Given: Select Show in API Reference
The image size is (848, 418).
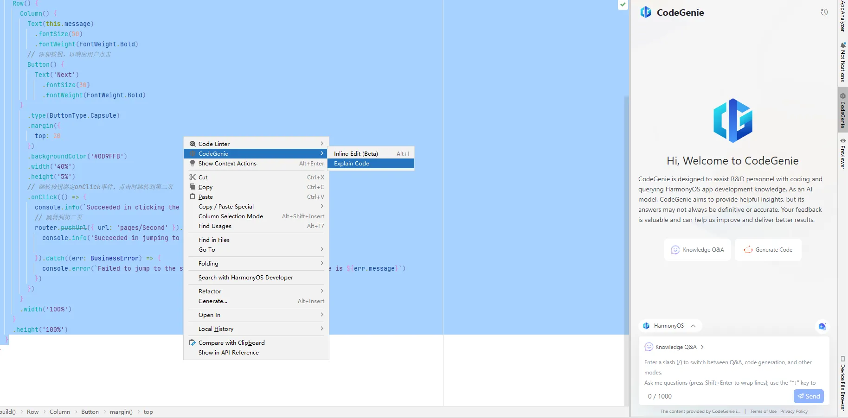Looking at the screenshot, I should (x=256, y=353).
